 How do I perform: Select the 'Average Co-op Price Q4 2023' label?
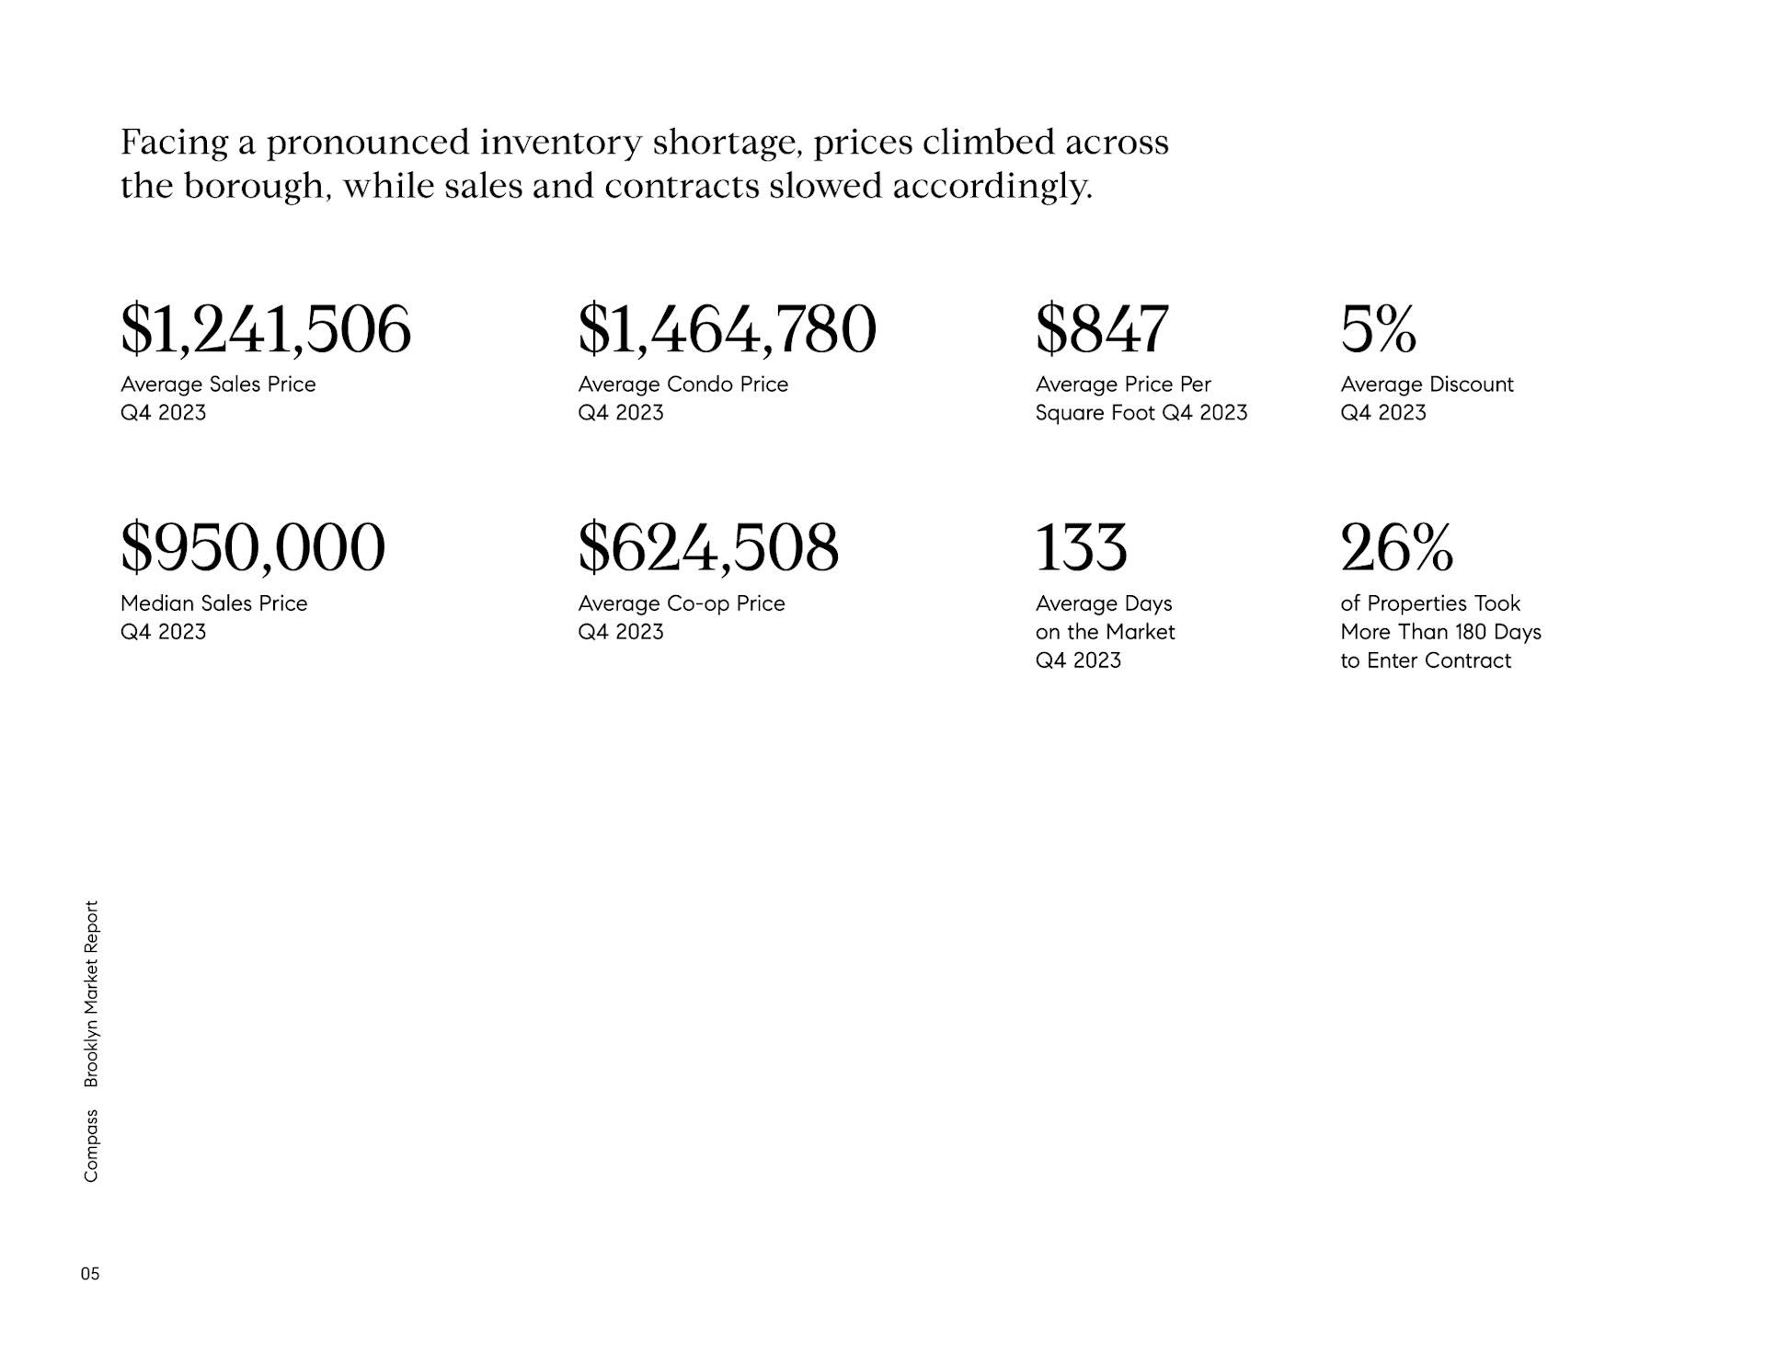tap(682, 617)
